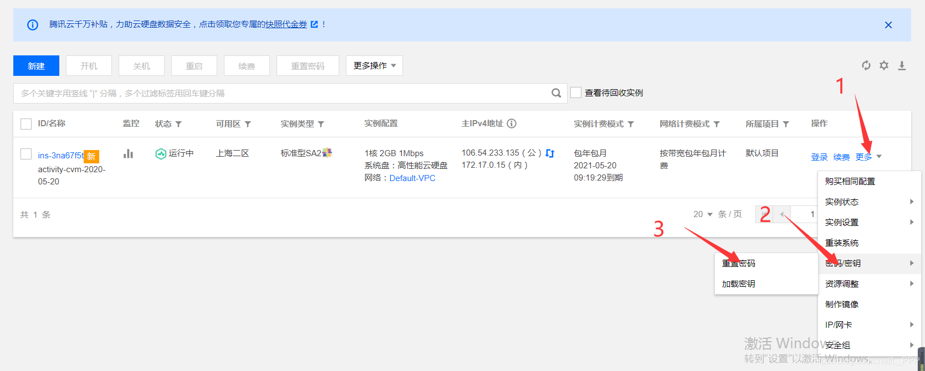Expand the 密码/密钥 submenu
This screenshot has height=371, width=925.
pos(869,263)
